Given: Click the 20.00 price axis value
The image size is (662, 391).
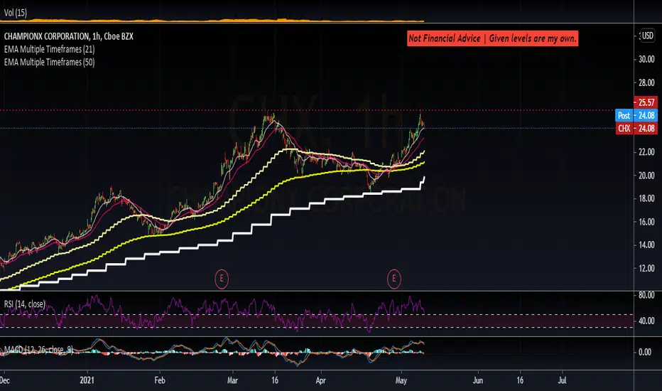Looking at the screenshot, I should [x=646, y=176].
